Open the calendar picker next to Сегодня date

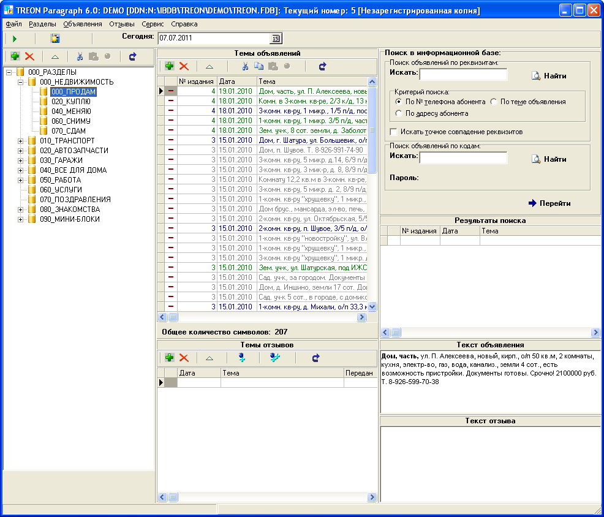pos(275,38)
